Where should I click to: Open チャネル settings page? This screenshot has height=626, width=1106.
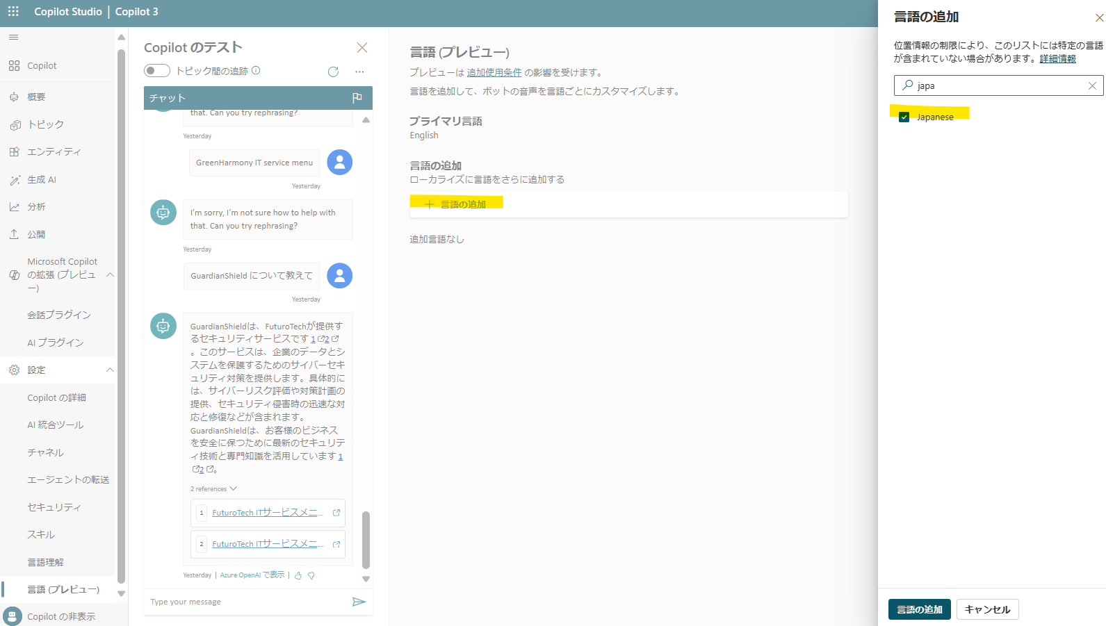pyautogui.click(x=46, y=452)
